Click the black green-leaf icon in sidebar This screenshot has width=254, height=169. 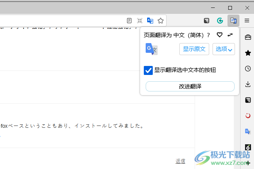[x=248, y=147]
